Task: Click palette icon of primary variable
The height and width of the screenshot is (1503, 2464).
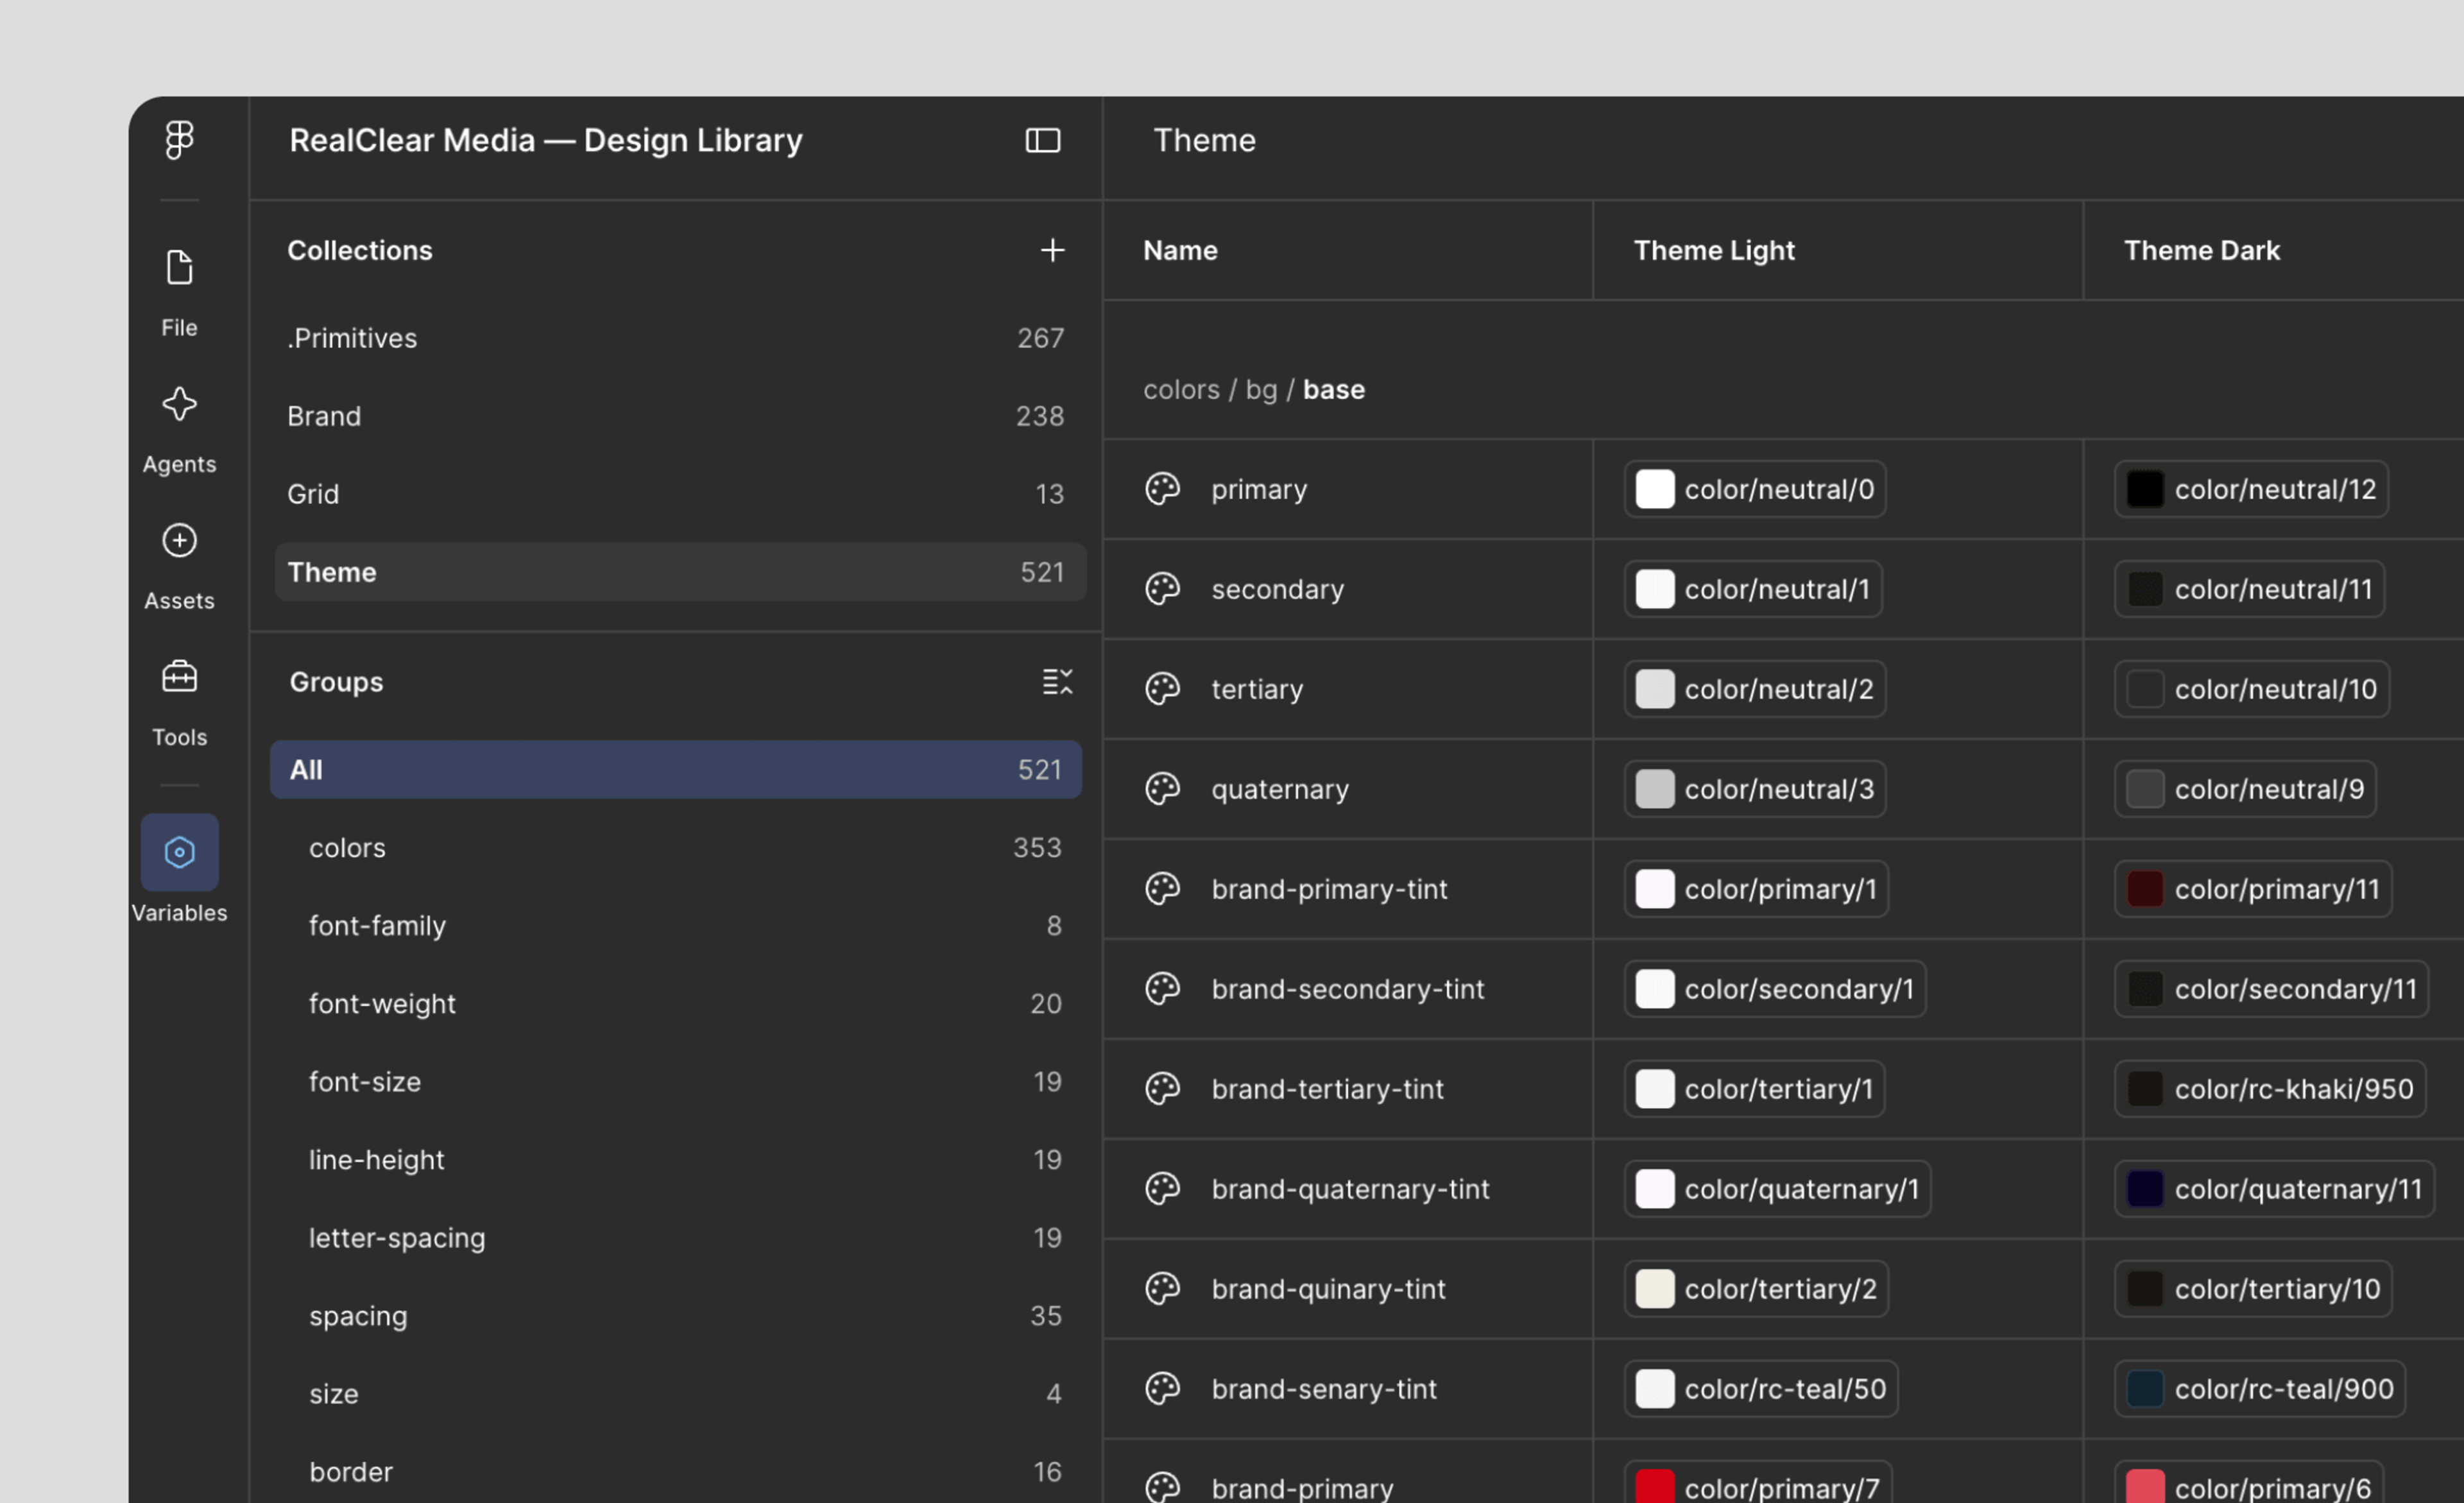Action: (1162, 489)
